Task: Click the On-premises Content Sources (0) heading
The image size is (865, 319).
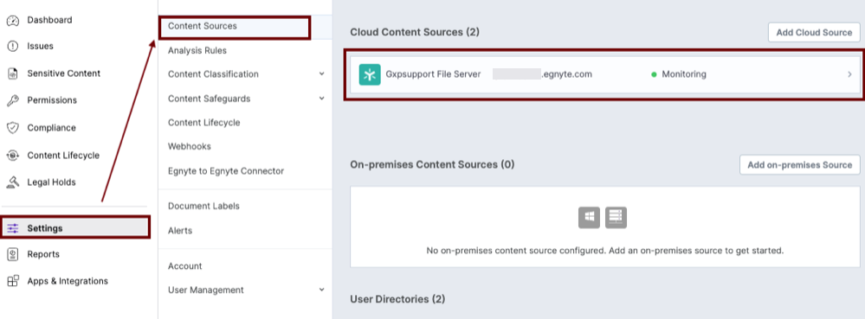Action: [432, 165]
